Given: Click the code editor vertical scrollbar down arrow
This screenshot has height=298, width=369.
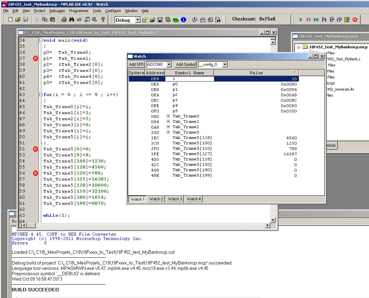Looking at the screenshot, I should pyautogui.click(x=273, y=220).
